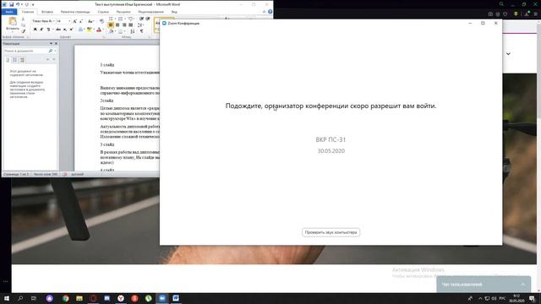This screenshot has width=541, height=304.
Task: Open line spacing dropdown in Word
Action: 140,24
